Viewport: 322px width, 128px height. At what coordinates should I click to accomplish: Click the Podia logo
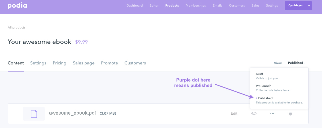[x=17, y=5]
